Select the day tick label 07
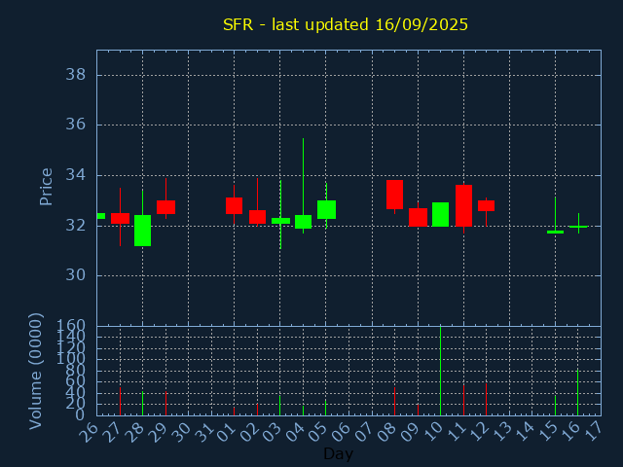 (x=364, y=432)
